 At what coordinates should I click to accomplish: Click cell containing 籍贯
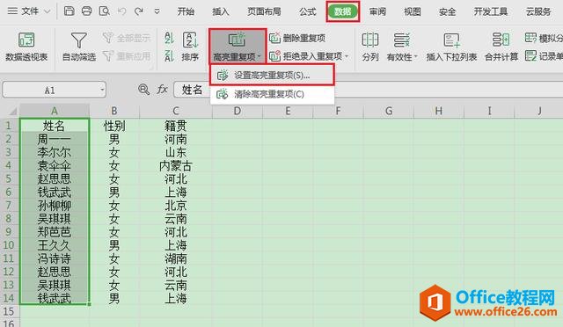tap(176, 126)
